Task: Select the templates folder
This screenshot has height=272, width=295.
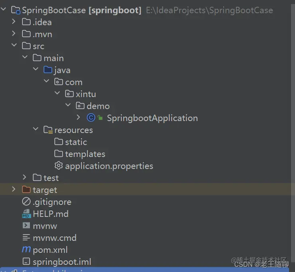Action: coord(85,154)
